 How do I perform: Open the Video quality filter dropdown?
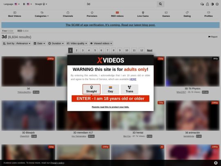tap(77, 43)
